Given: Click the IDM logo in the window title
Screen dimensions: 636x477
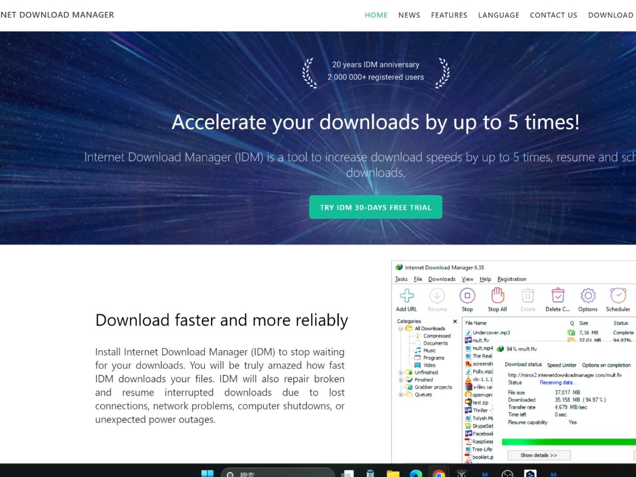Looking at the screenshot, I should coord(399,267).
